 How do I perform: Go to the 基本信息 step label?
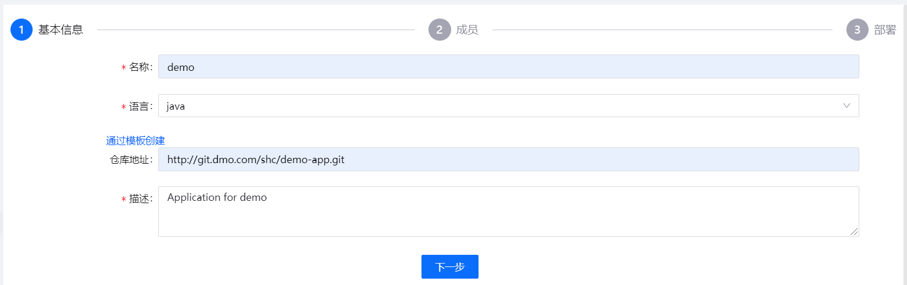click(61, 30)
